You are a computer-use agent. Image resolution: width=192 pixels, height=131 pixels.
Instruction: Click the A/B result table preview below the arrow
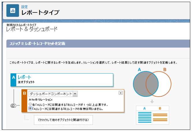tap(152, 115)
